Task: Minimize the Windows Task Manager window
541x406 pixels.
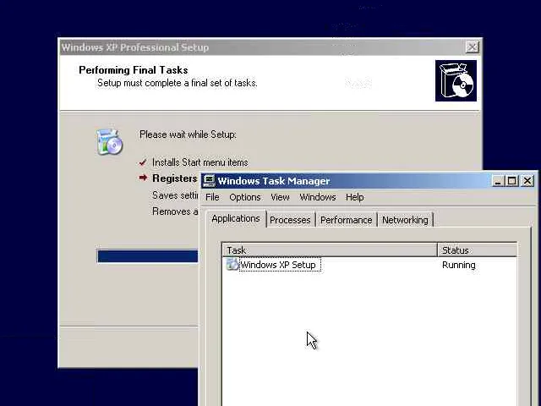Action: tap(497, 181)
